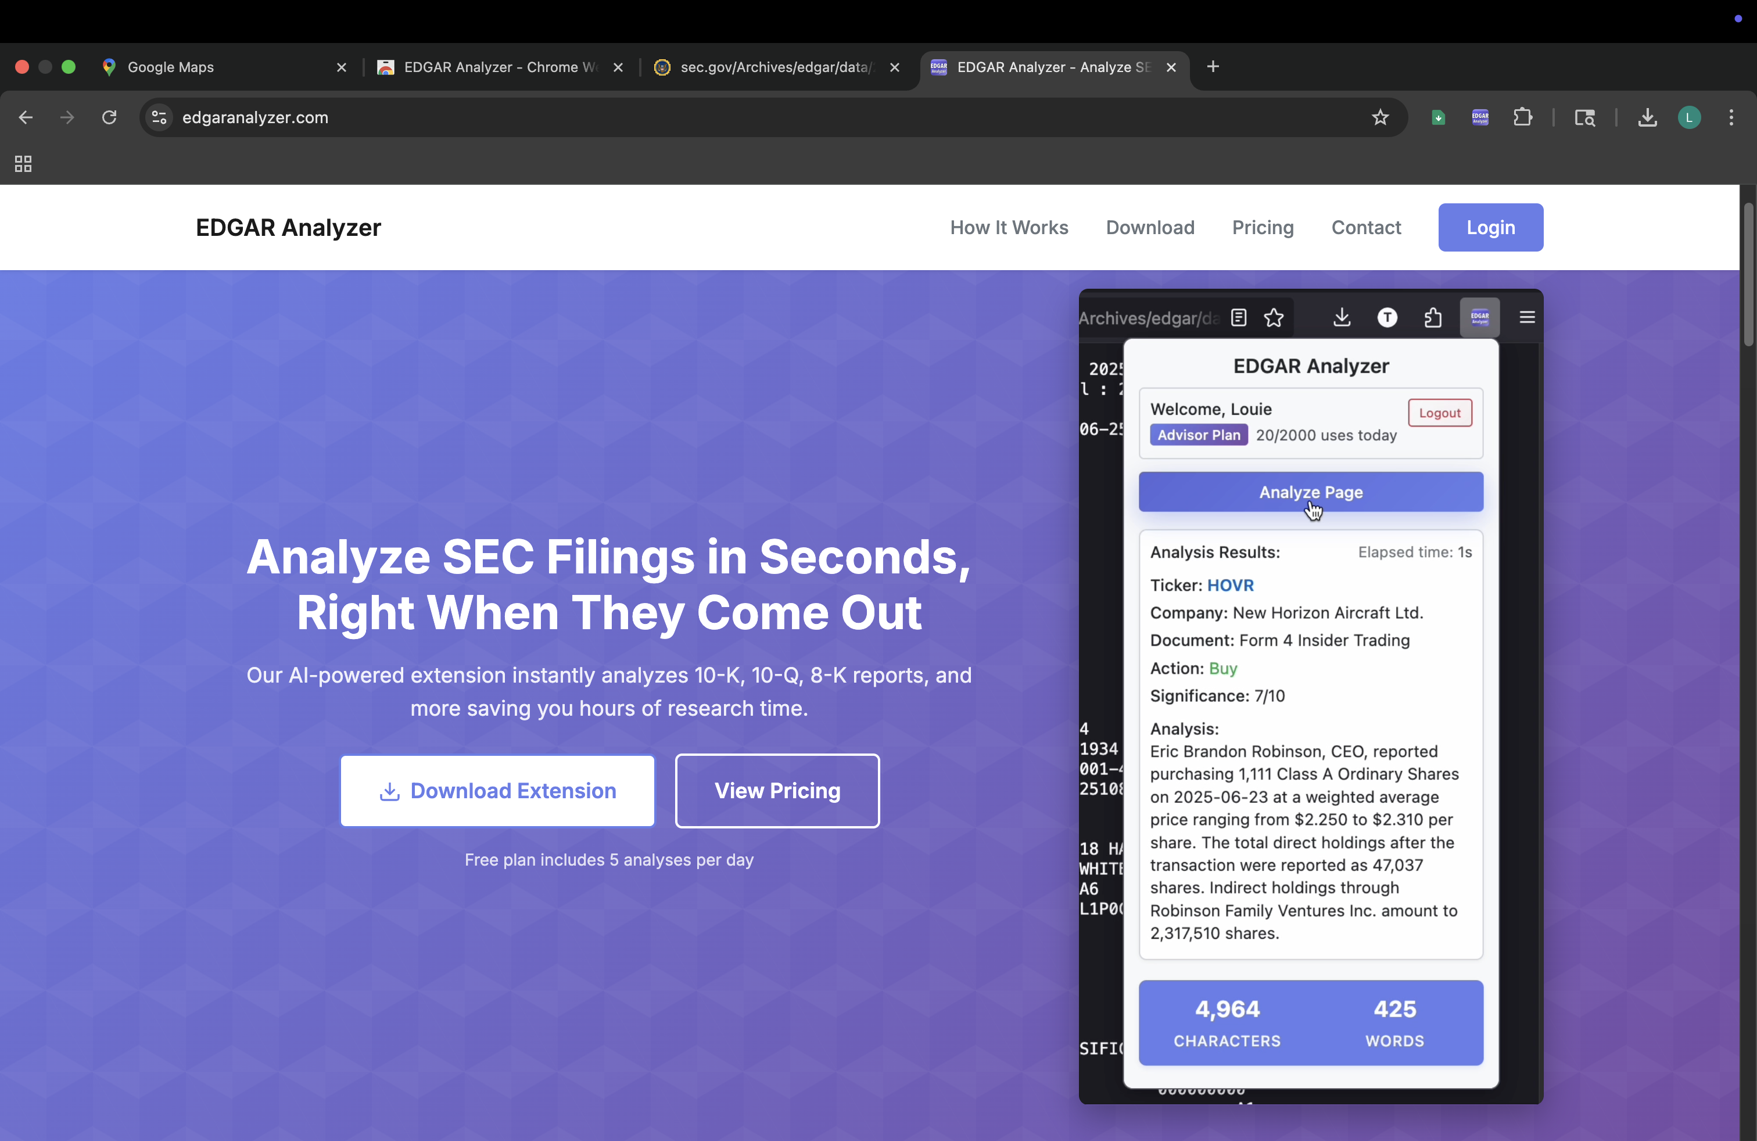The width and height of the screenshot is (1757, 1141).
Task: Click the demo screenshot image
Action: (x=1310, y=697)
